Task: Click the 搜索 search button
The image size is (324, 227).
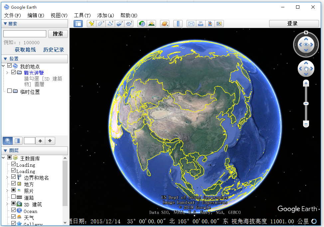Action: click(58, 34)
